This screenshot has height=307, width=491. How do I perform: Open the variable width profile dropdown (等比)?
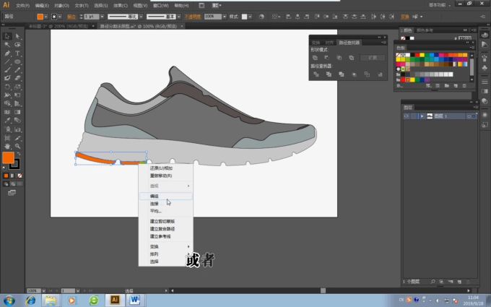[142, 17]
